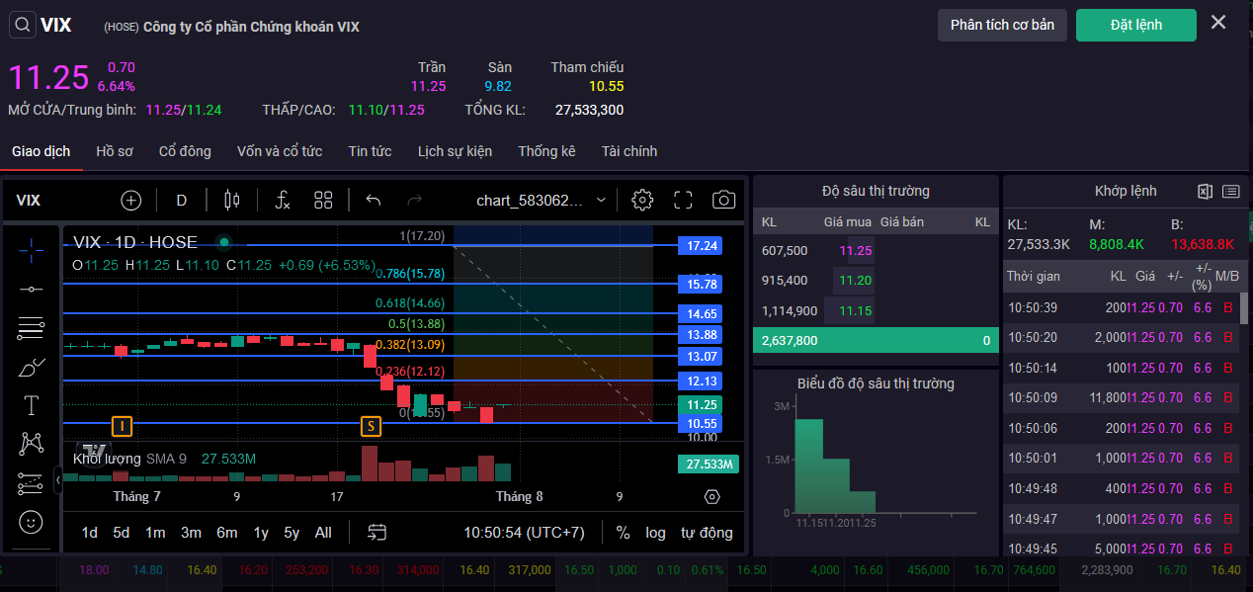This screenshot has width=1253, height=592.
Task: Open chart settings gear
Action: [642, 201]
